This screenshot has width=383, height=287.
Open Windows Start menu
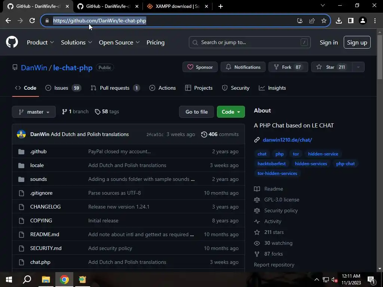[9, 280]
